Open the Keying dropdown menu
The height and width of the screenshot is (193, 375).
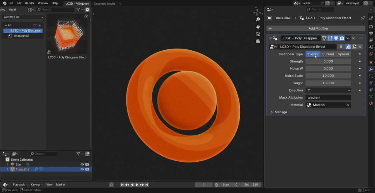click(37, 185)
